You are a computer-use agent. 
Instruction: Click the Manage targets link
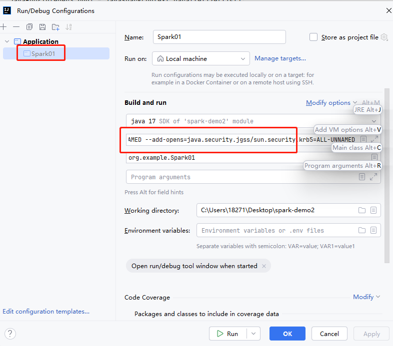coord(280,58)
